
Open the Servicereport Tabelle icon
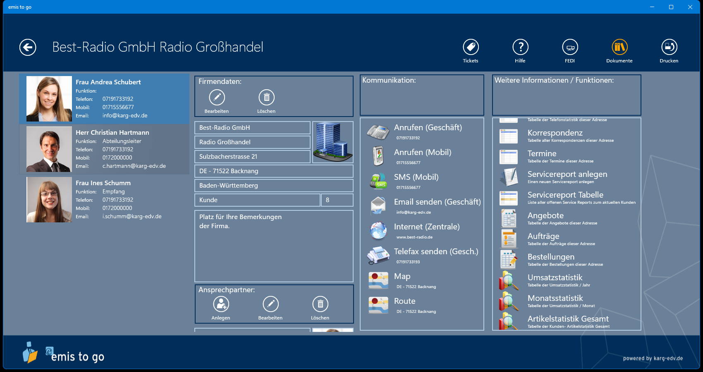[x=509, y=198]
